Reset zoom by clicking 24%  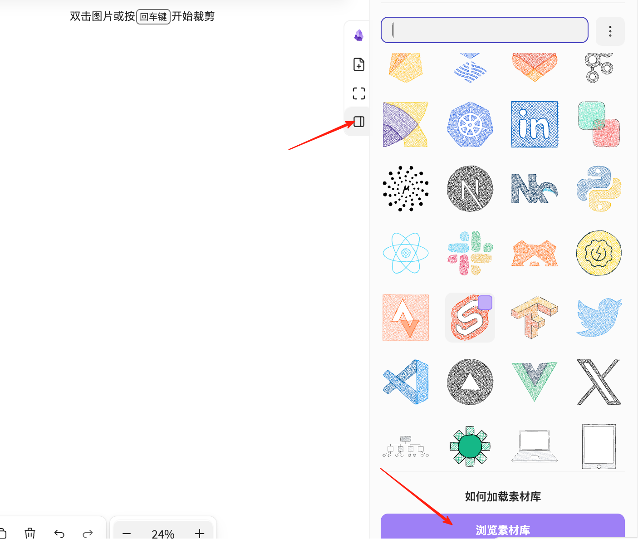tap(163, 534)
